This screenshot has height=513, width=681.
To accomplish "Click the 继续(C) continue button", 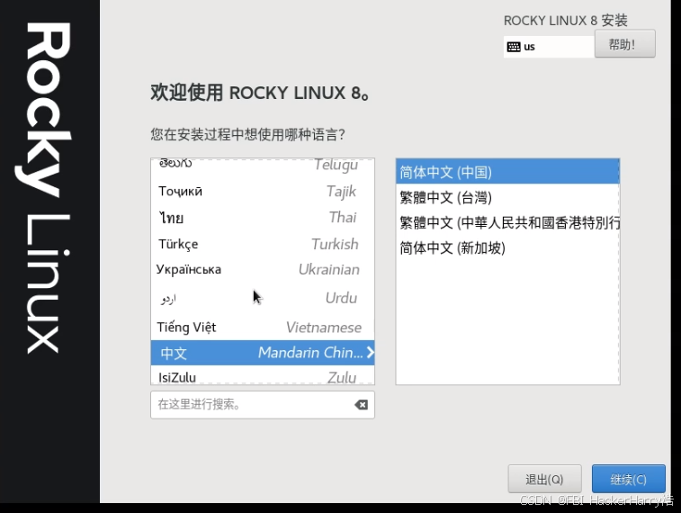I will [x=629, y=479].
